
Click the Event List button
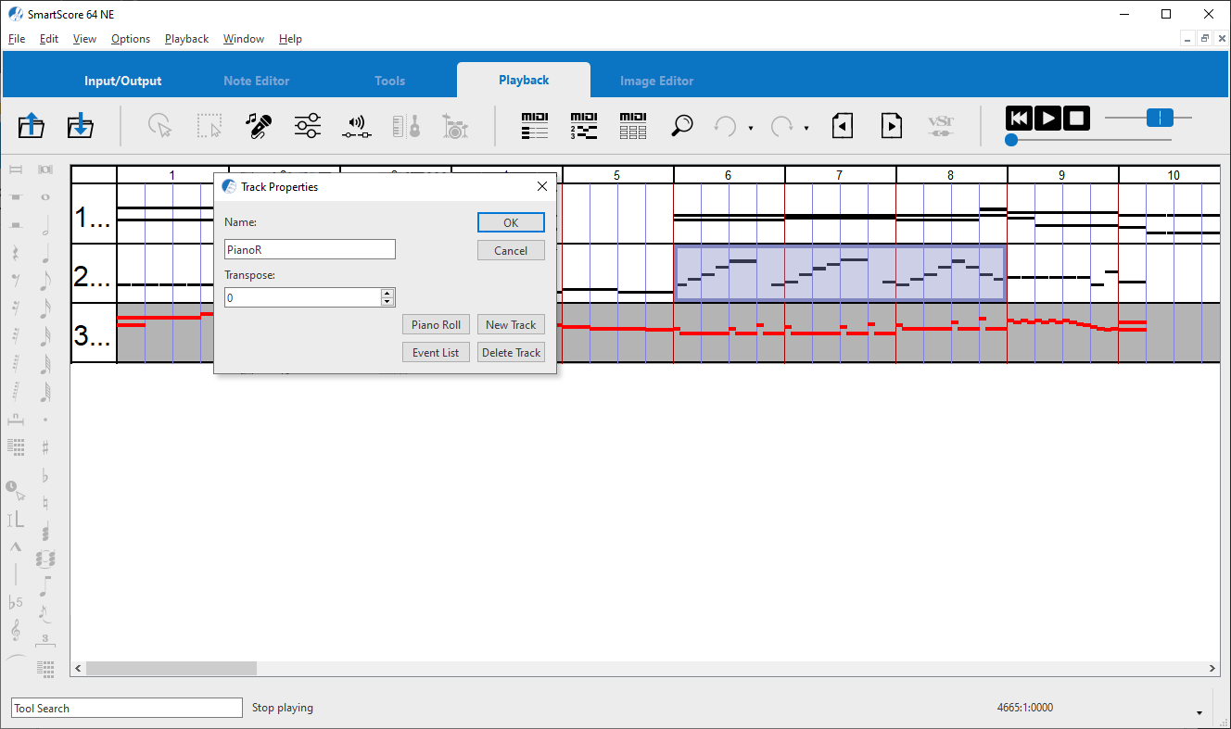pyautogui.click(x=436, y=352)
